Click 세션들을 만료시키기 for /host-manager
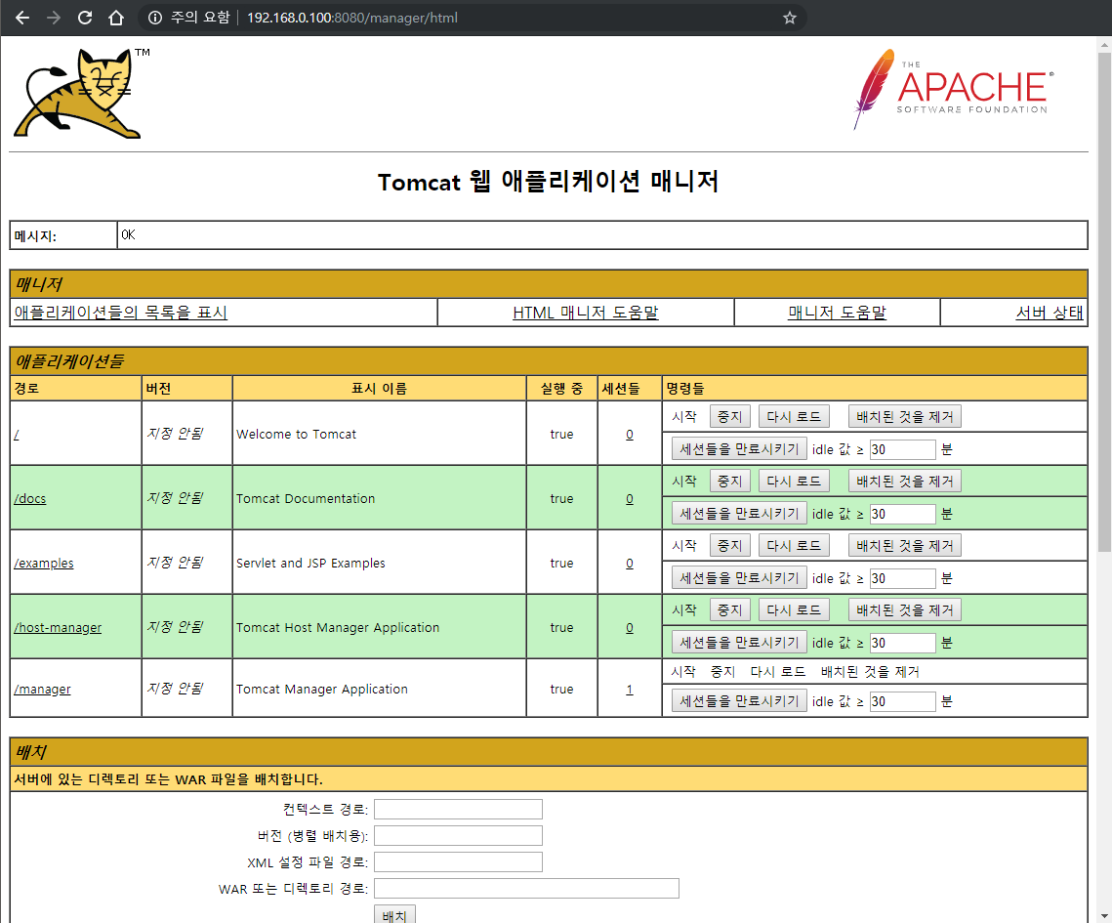This screenshot has width=1112, height=923. 739,643
